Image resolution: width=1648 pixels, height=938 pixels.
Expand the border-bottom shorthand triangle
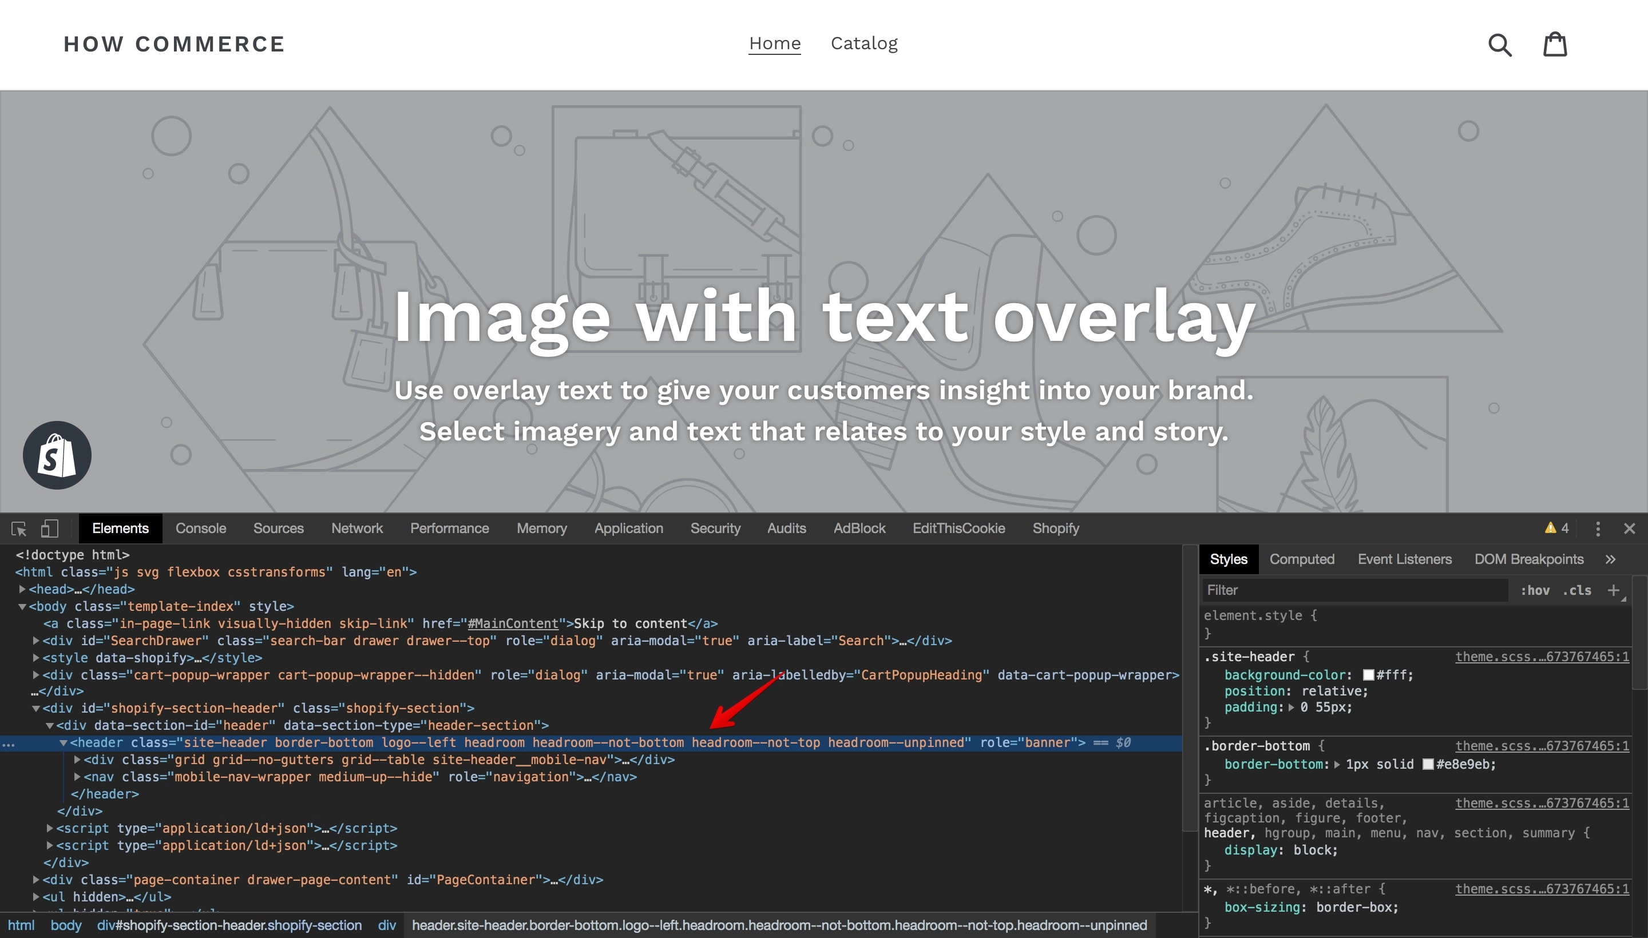(x=1337, y=765)
